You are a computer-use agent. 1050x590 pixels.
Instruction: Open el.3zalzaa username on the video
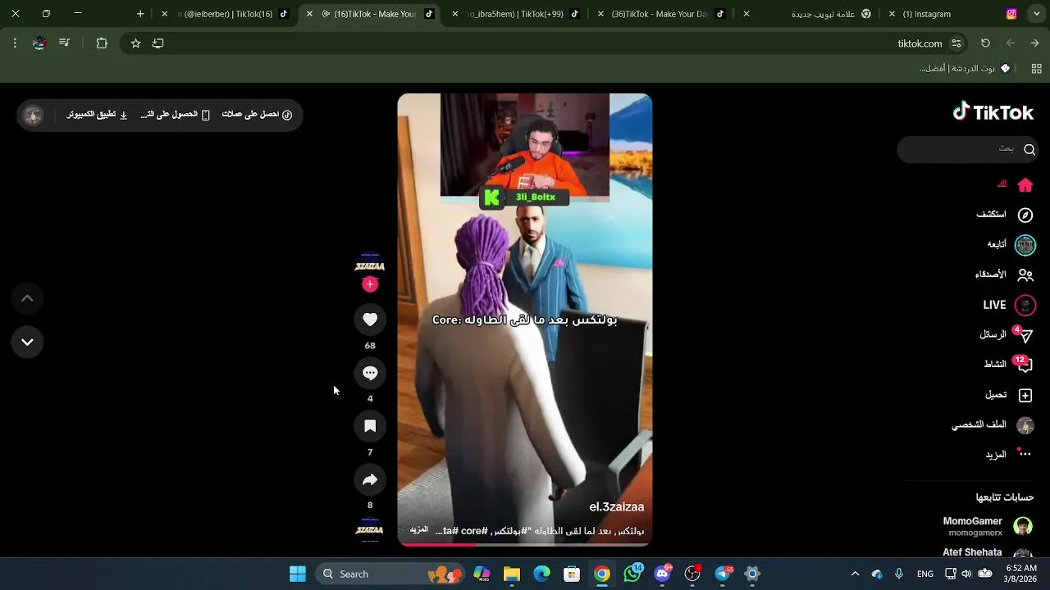pos(616,507)
